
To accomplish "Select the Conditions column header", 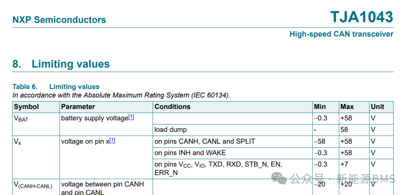I will click(x=172, y=107).
